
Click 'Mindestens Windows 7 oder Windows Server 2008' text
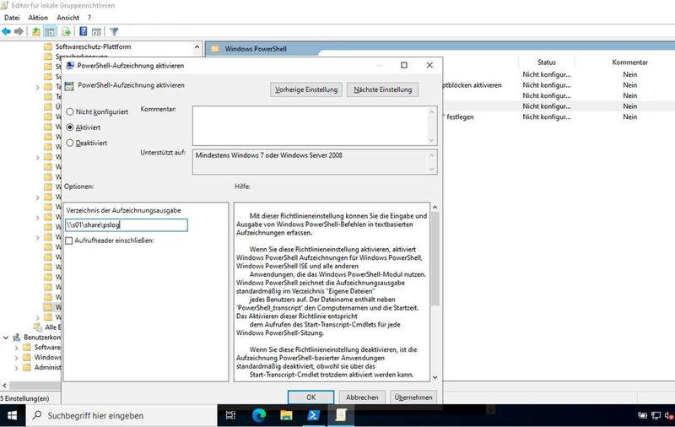pos(269,155)
